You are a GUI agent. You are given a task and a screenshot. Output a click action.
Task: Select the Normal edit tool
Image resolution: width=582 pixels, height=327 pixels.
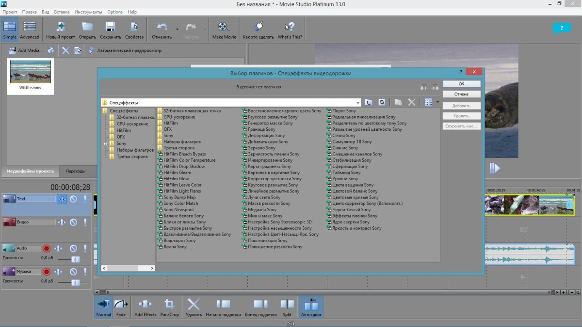(104, 307)
